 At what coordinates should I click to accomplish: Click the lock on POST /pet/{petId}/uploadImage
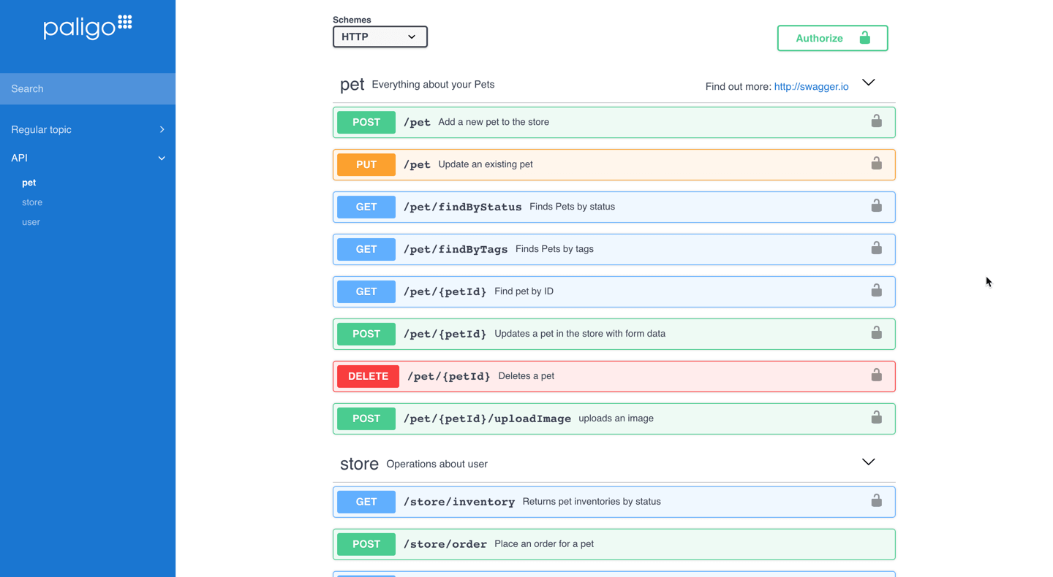point(876,417)
